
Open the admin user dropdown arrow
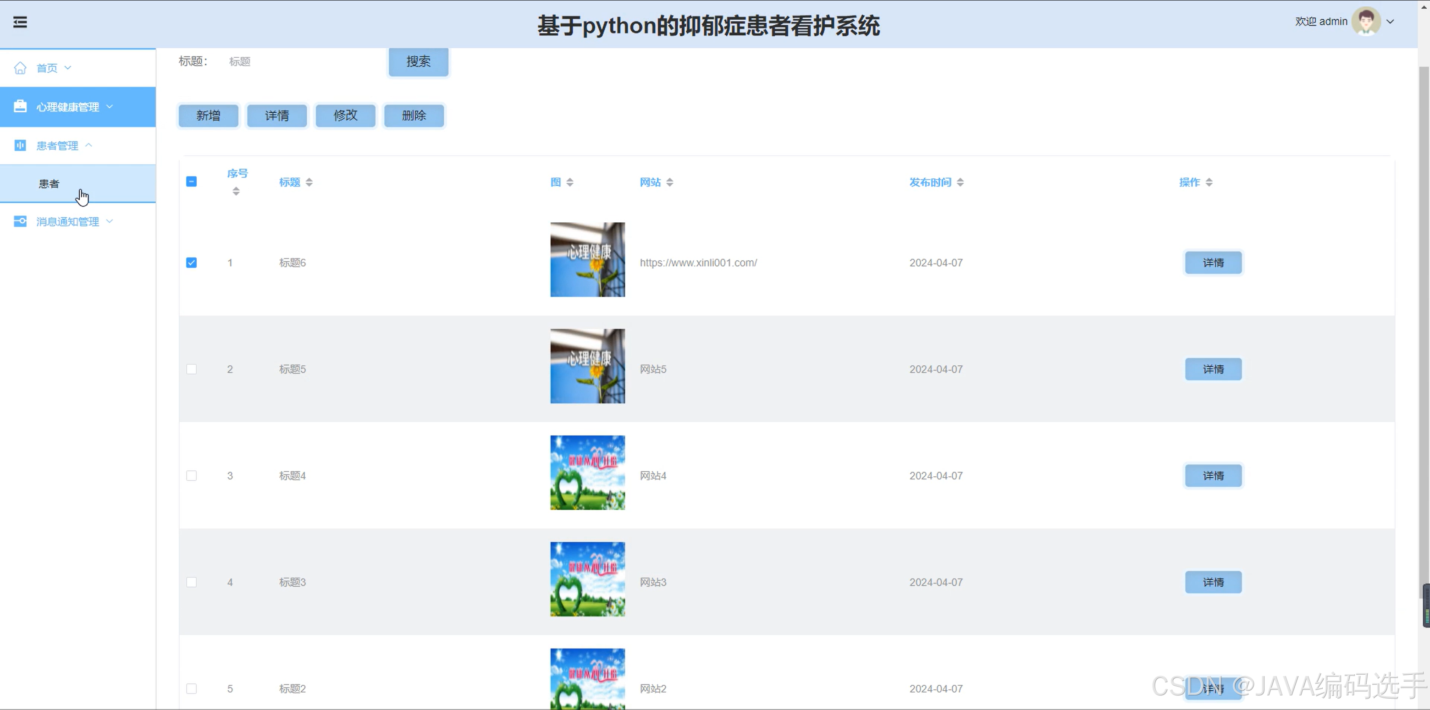tap(1391, 22)
